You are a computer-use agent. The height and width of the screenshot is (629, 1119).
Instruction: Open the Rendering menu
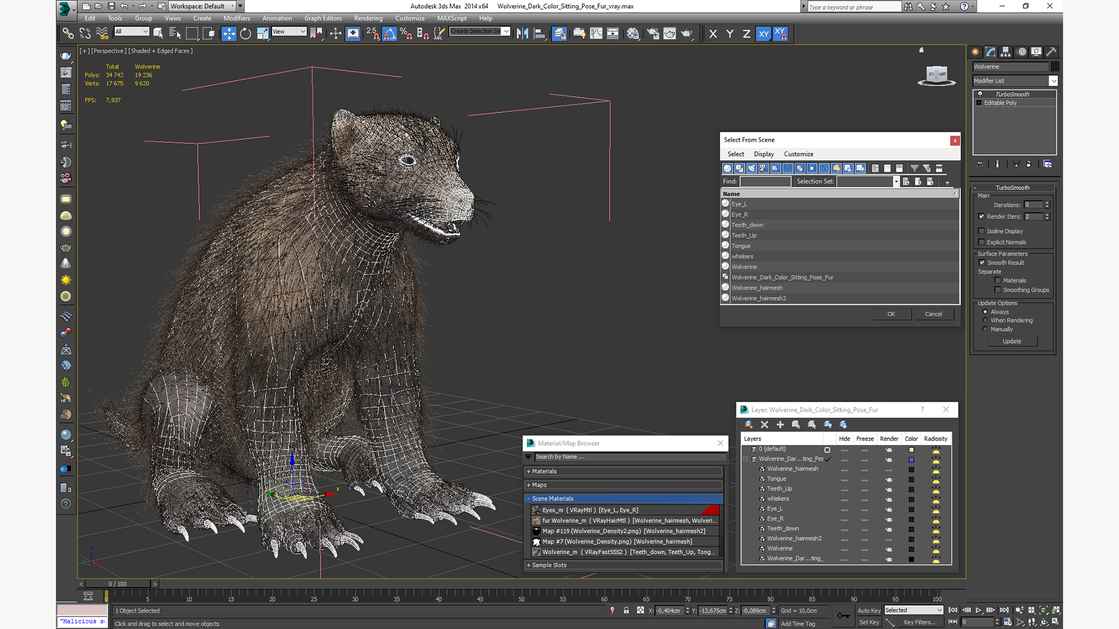pyautogui.click(x=368, y=19)
